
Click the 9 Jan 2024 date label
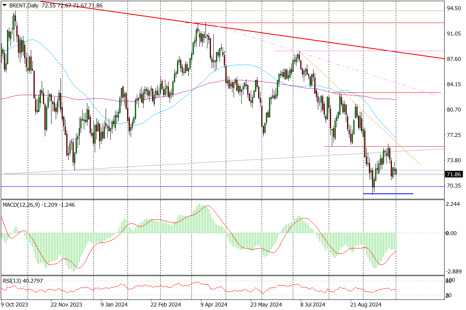(x=114, y=305)
